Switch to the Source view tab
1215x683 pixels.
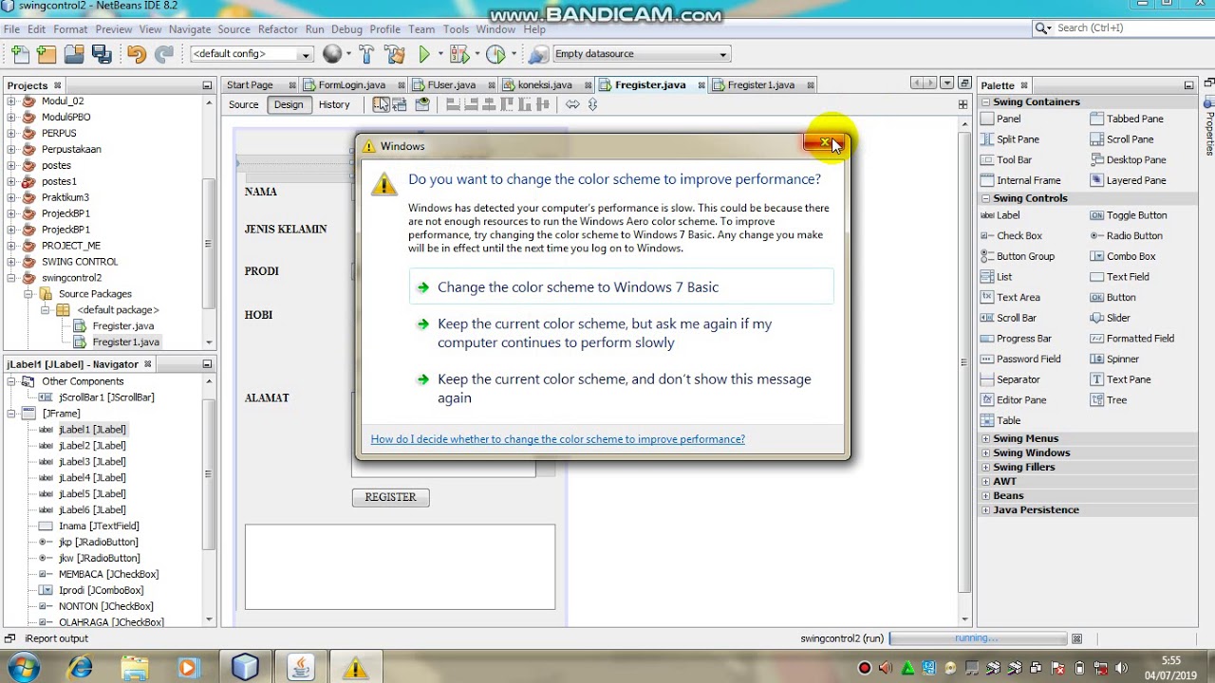[243, 104]
